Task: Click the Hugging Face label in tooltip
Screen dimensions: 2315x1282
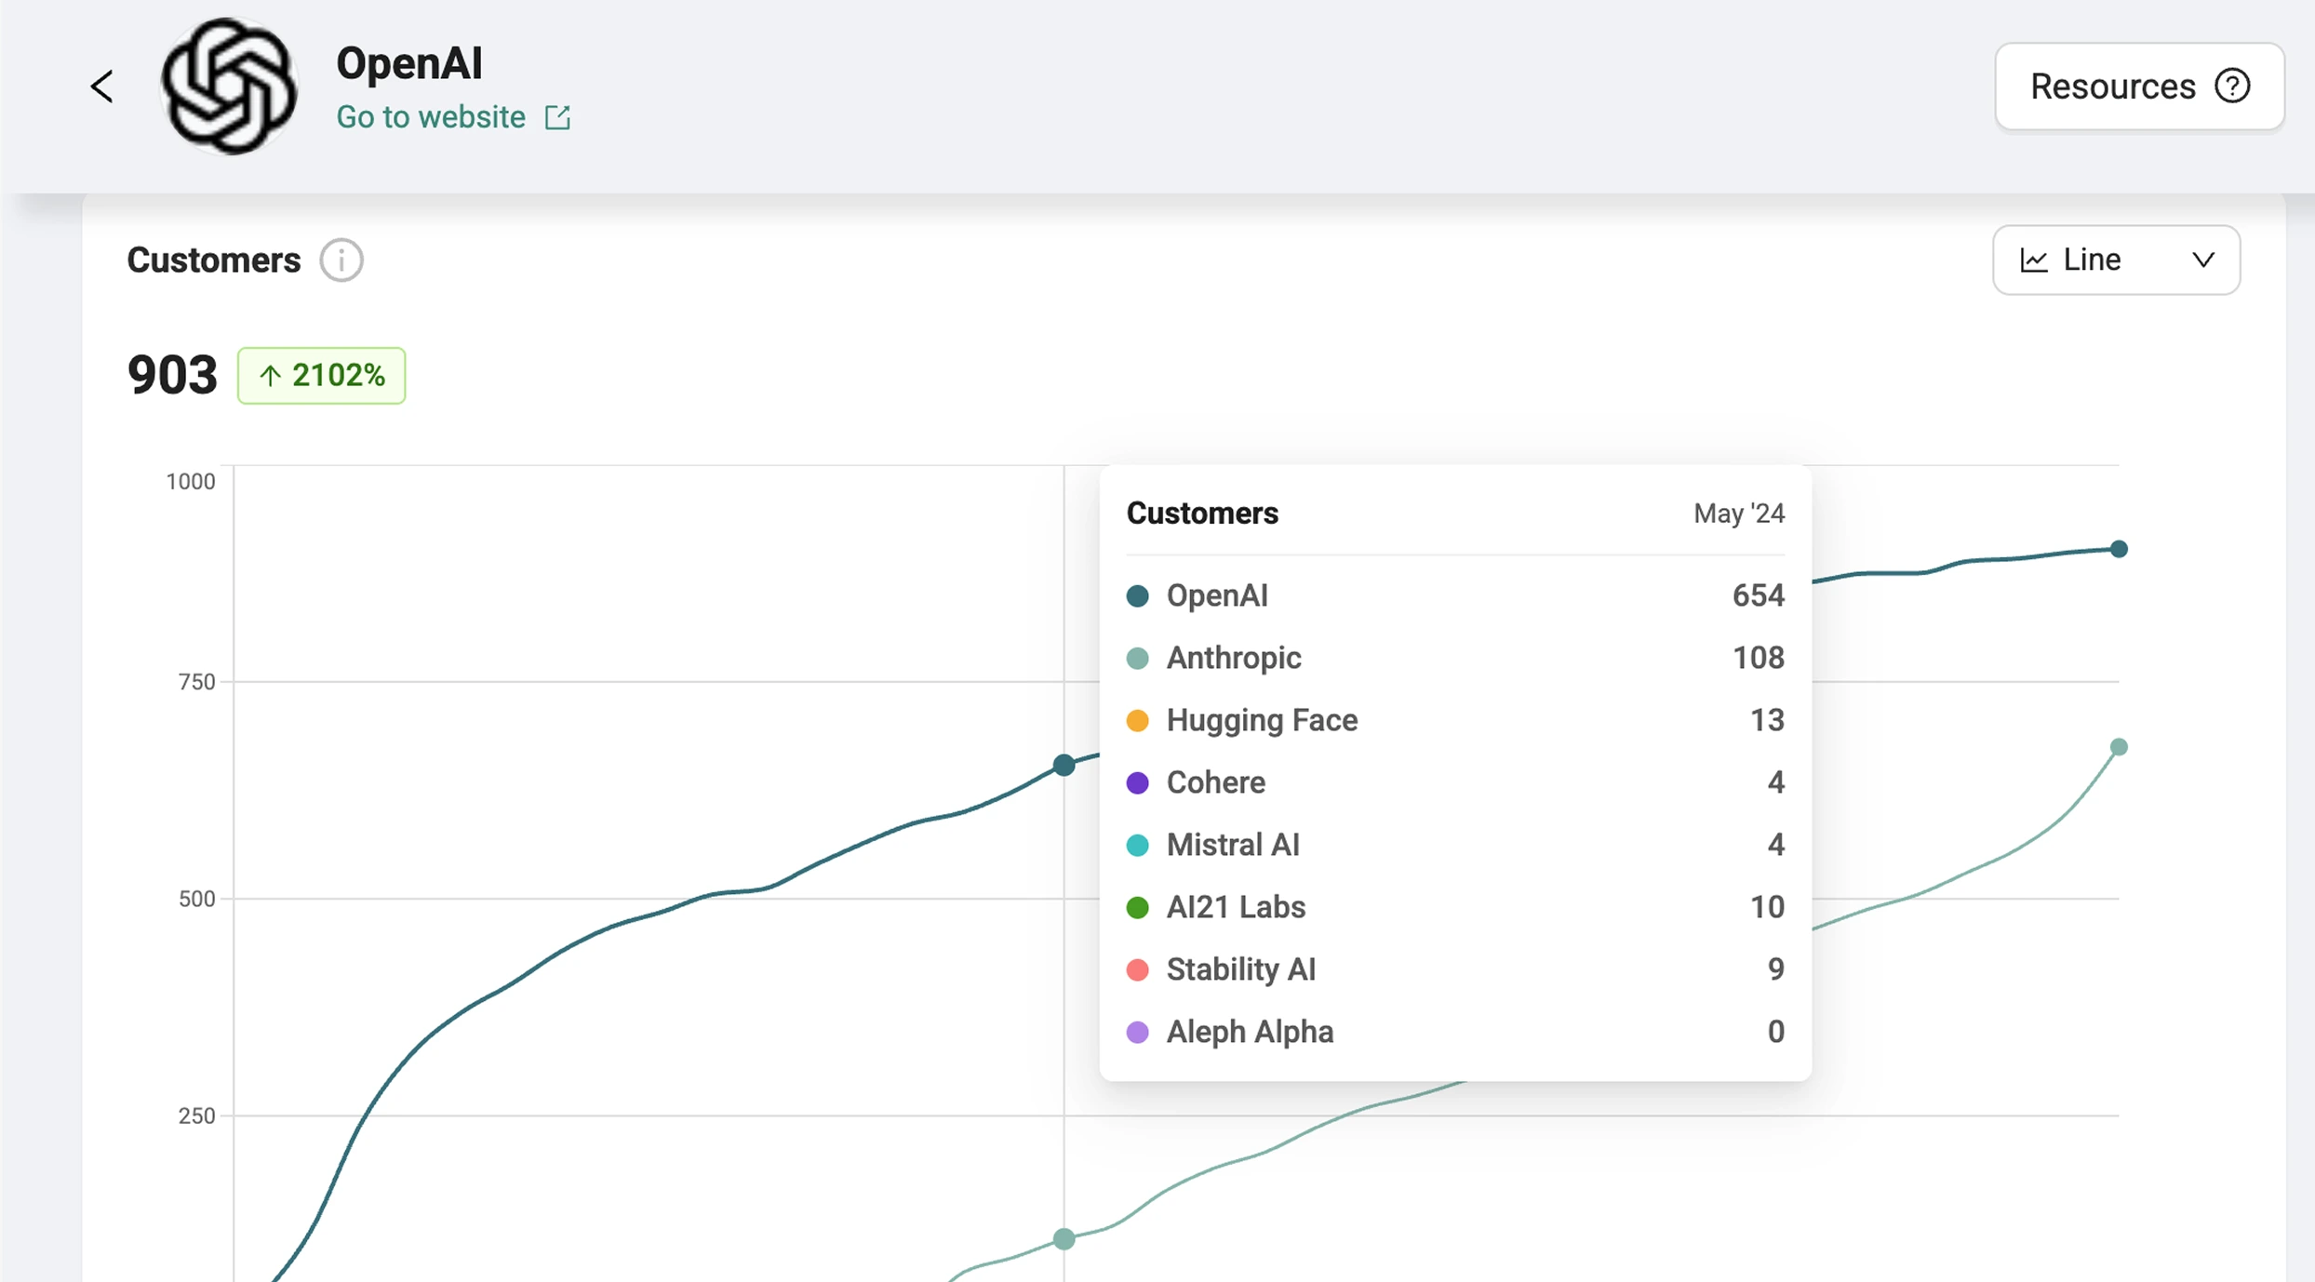Action: [x=1262, y=720]
